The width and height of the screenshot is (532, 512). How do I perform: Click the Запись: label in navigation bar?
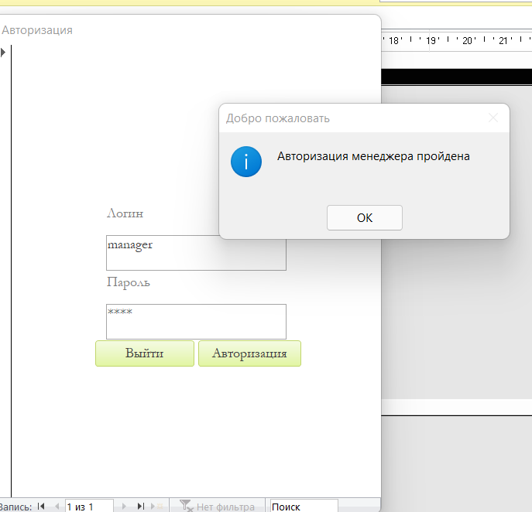point(16,507)
